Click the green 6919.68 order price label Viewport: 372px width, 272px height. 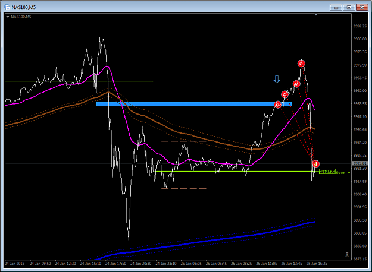click(x=327, y=172)
